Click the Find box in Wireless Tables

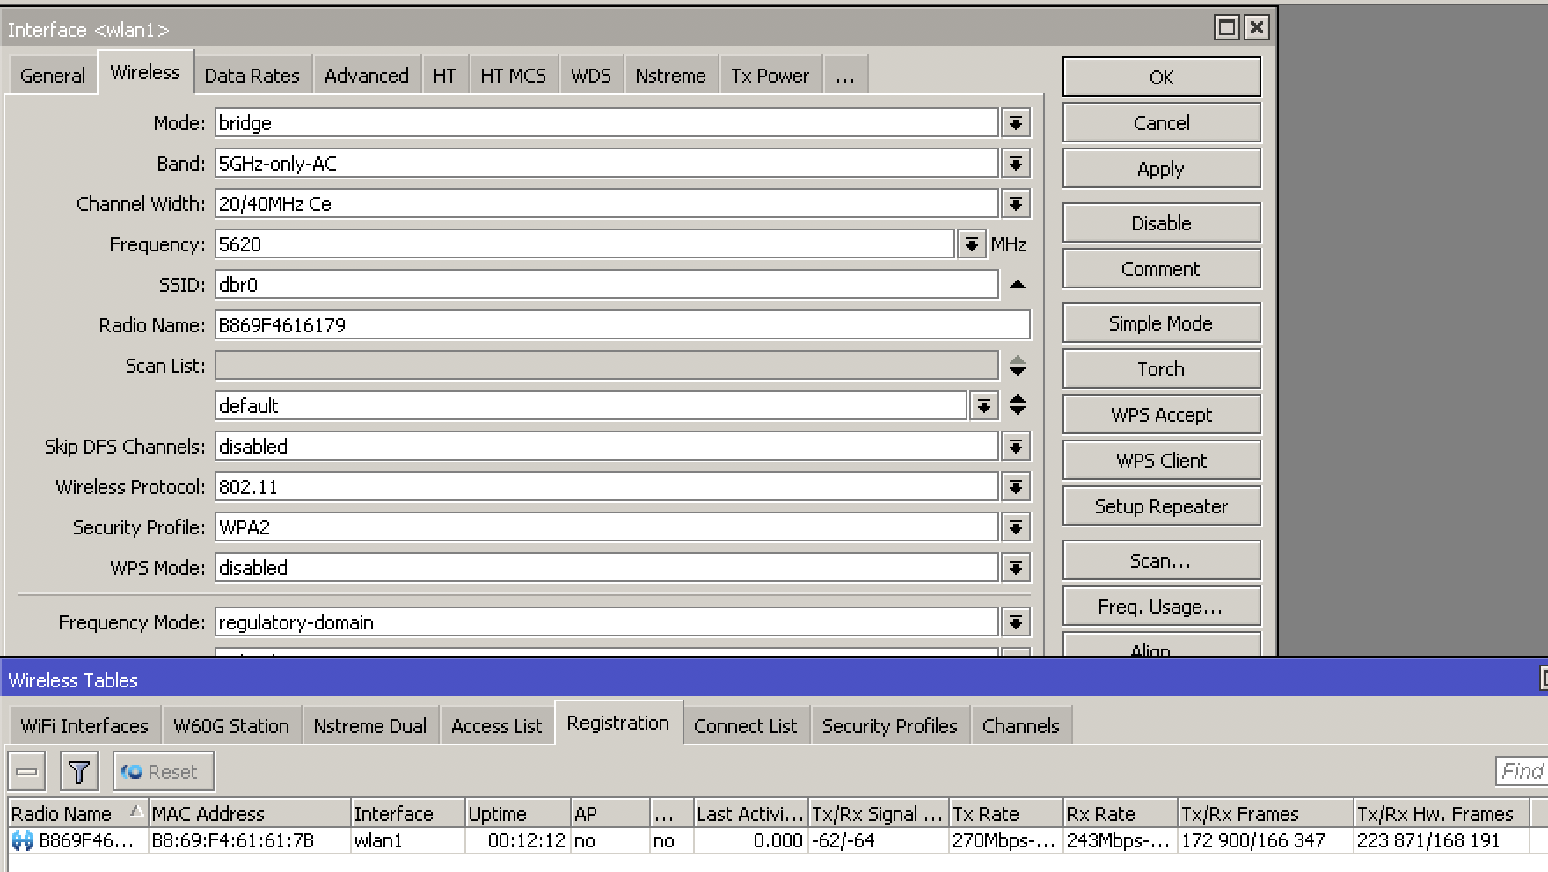(1522, 771)
